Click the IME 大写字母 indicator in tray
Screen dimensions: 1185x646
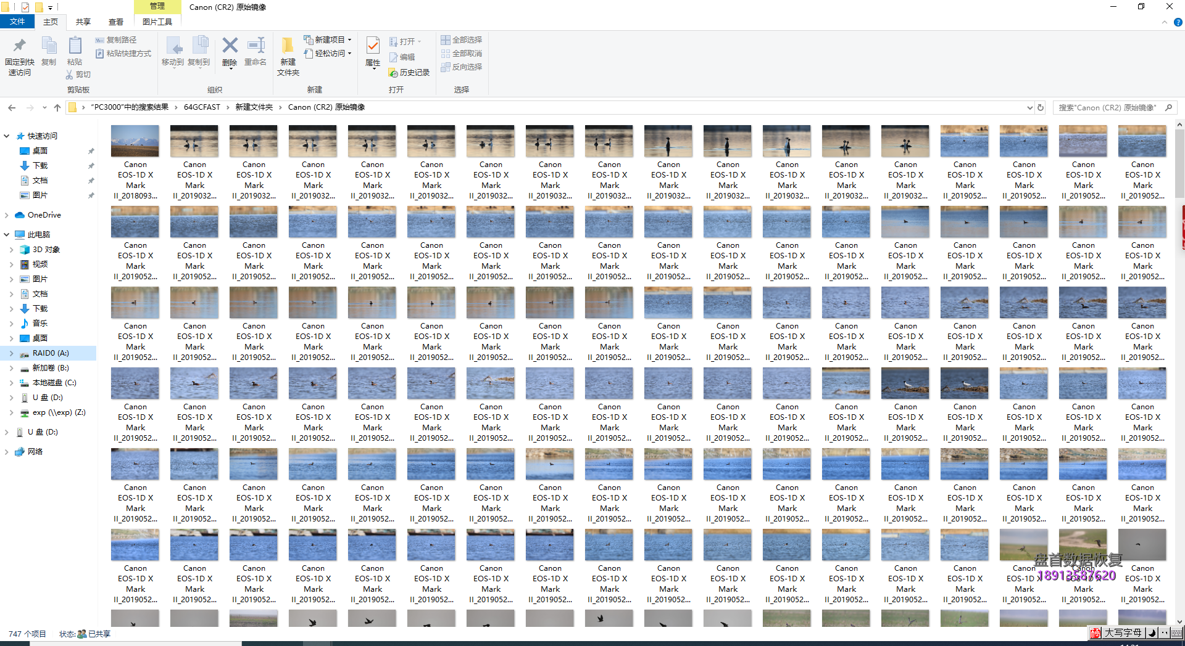click(x=1123, y=633)
